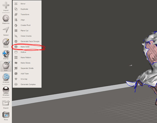Click the Generate Face Groups icon
This screenshot has height=123, width=157.
pyautogui.click(x=16, y=41)
